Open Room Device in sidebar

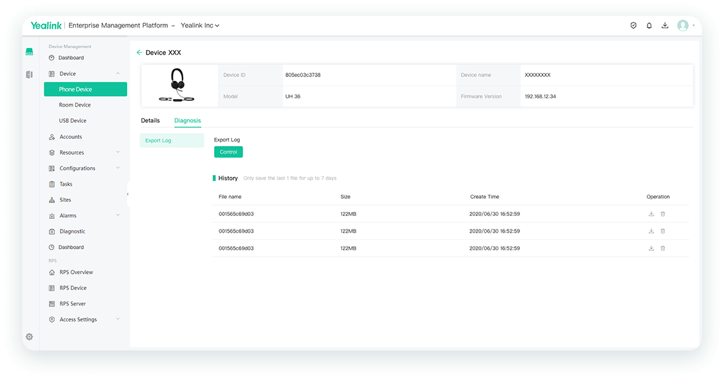[x=75, y=105]
